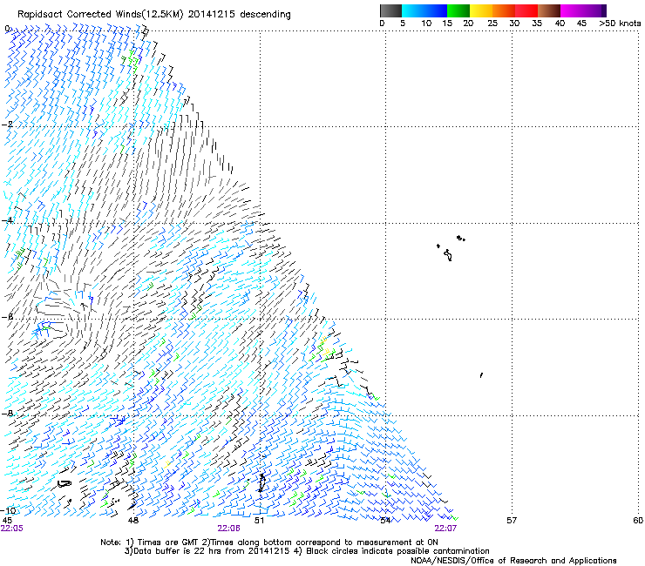This screenshot has width=645, height=566.
Task: Click the "60" longitude axis label
Action: [x=638, y=521]
